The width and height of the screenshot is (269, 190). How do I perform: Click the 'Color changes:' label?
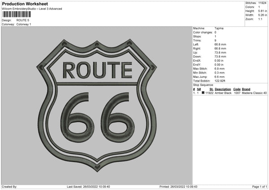point(203,32)
